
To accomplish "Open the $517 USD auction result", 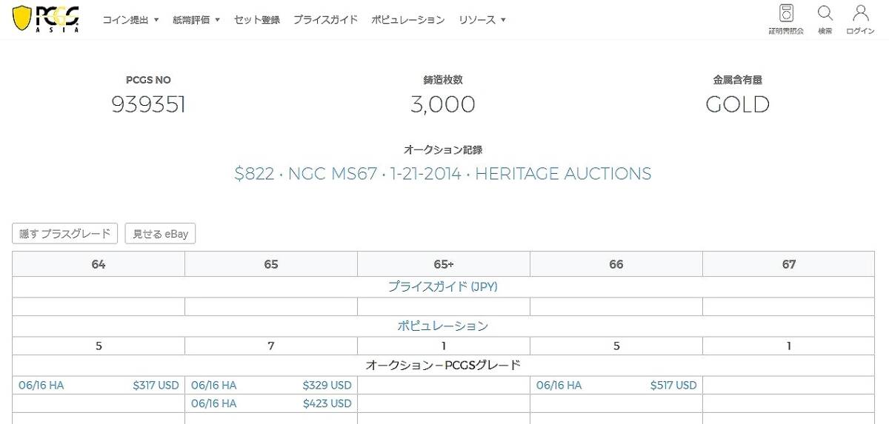I will 673,386.
